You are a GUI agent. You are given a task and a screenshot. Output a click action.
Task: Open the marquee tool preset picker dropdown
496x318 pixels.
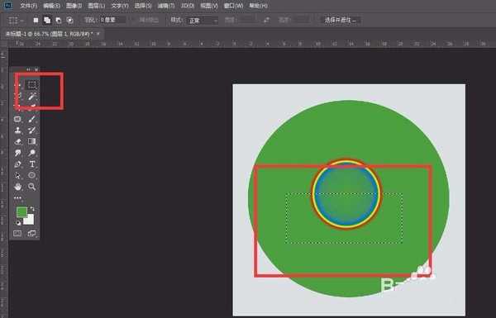point(16,21)
